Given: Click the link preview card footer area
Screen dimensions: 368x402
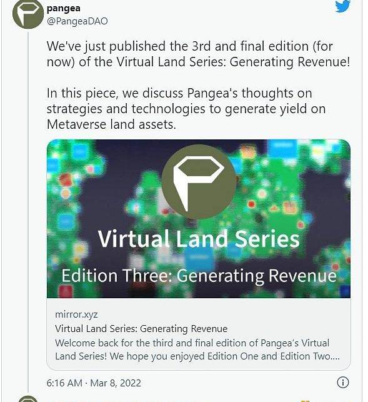Looking at the screenshot, I should coord(199,334).
